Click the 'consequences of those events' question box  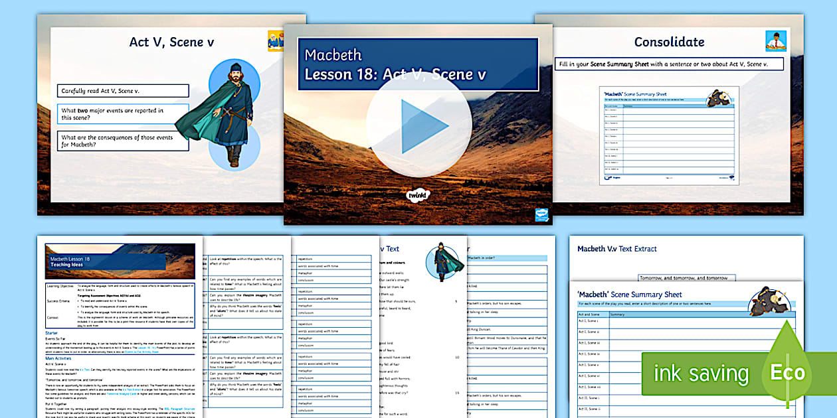[124, 141]
